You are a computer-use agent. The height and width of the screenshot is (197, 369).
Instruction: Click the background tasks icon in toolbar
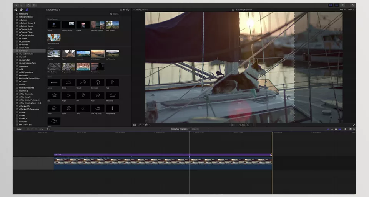point(28,5)
